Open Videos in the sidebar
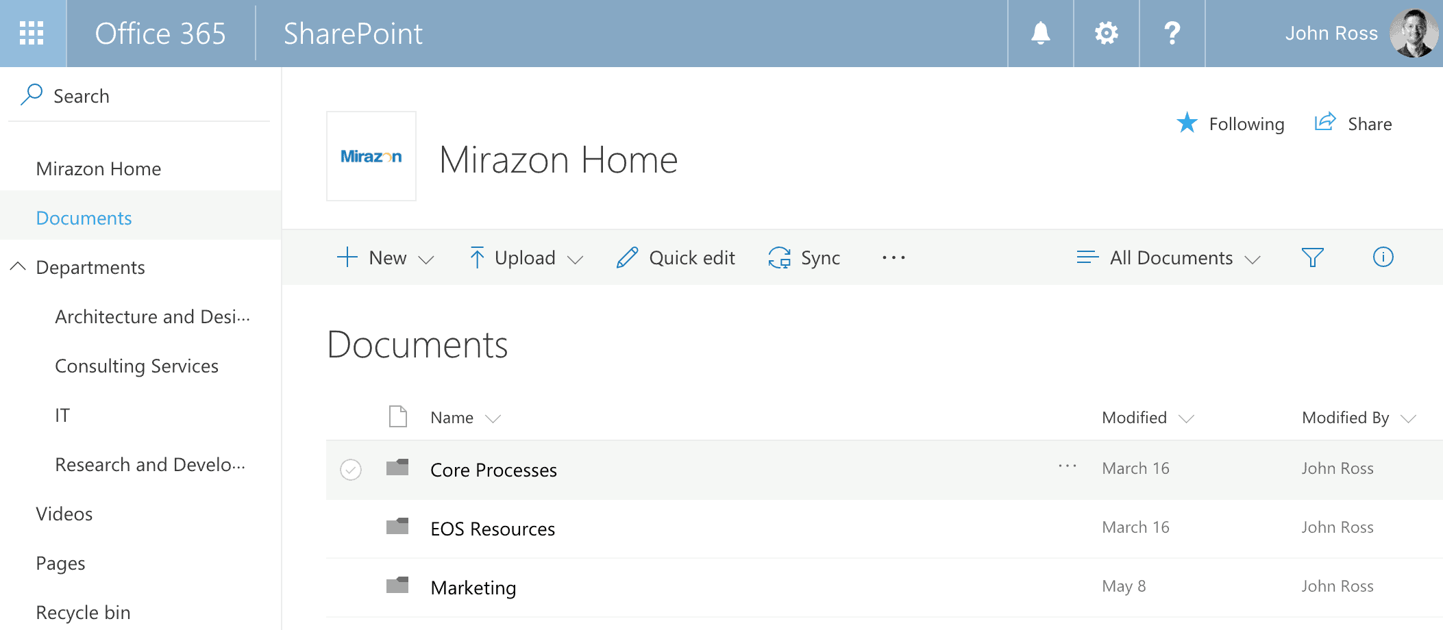The width and height of the screenshot is (1443, 630). coord(64,514)
